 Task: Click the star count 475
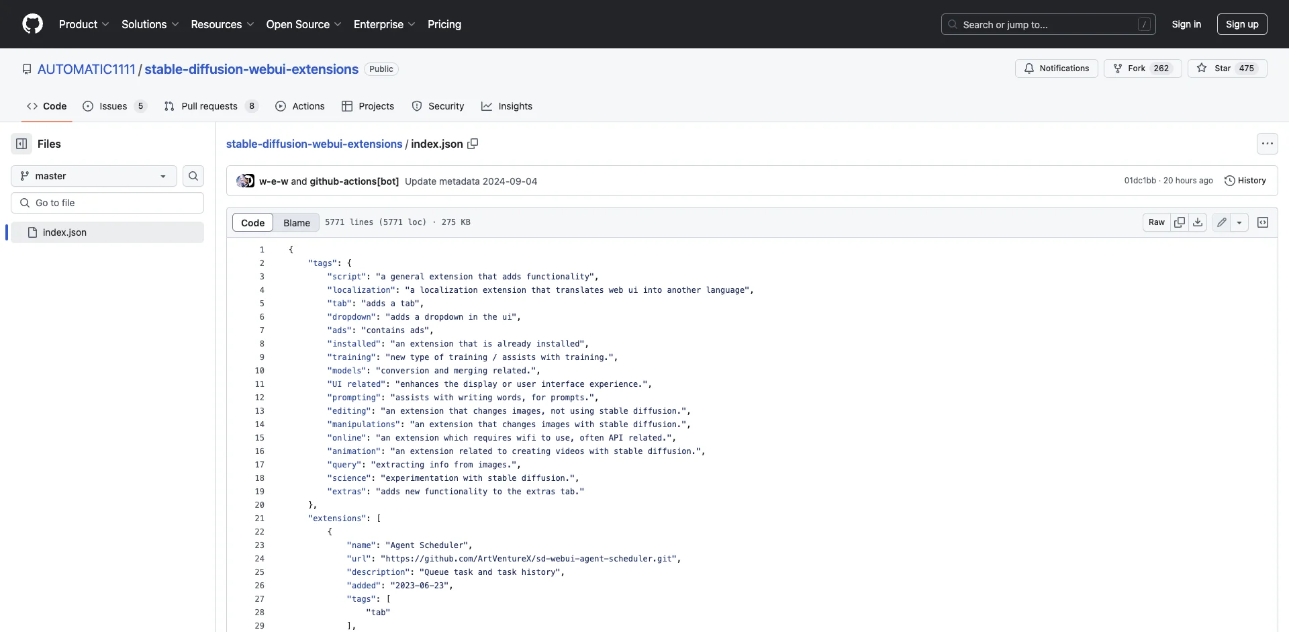[x=1247, y=69]
